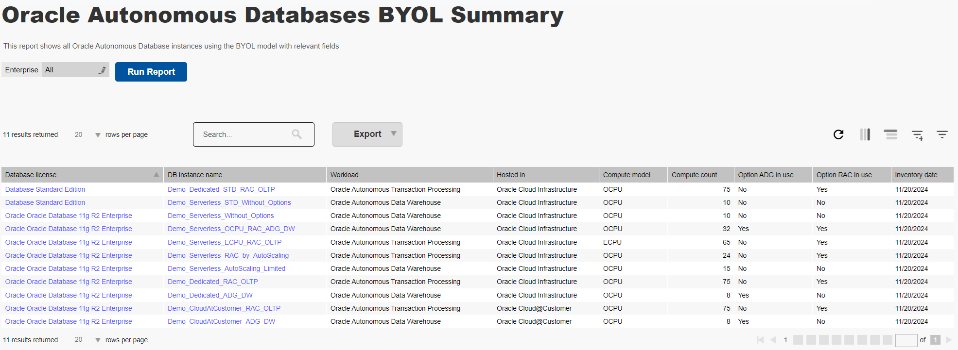Viewport: 958px width, 350px height.
Task: Go to first page arrow icon
Action: coord(760,340)
